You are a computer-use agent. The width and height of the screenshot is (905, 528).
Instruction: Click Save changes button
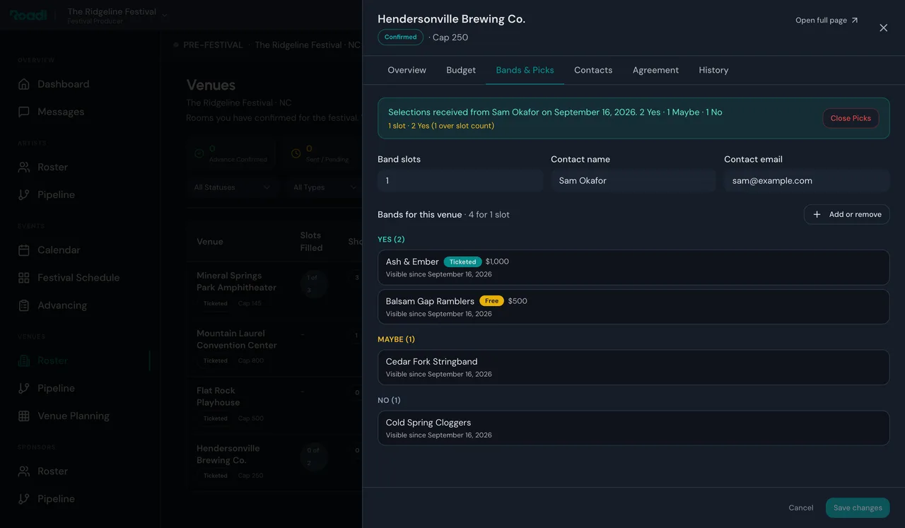point(858,508)
